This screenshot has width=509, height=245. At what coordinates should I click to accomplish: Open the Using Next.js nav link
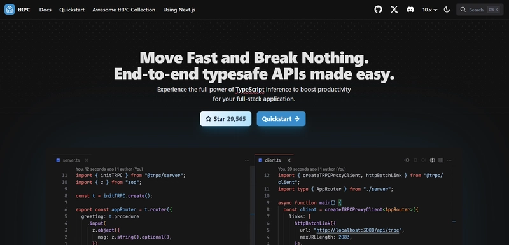pyautogui.click(x=179, y=10)
